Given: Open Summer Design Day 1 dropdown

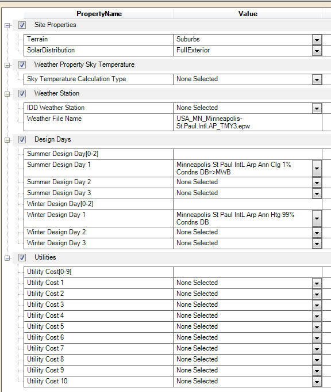Looking at the screenshot, I should click(x=317, y=169).
